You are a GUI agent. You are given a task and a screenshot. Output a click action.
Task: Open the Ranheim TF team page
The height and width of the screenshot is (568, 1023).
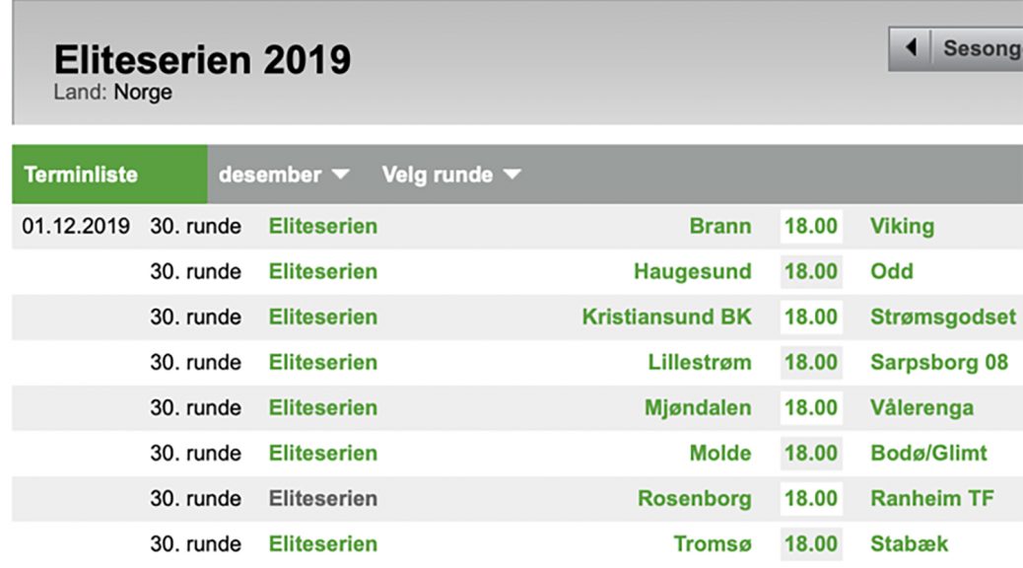click(931, 498)
